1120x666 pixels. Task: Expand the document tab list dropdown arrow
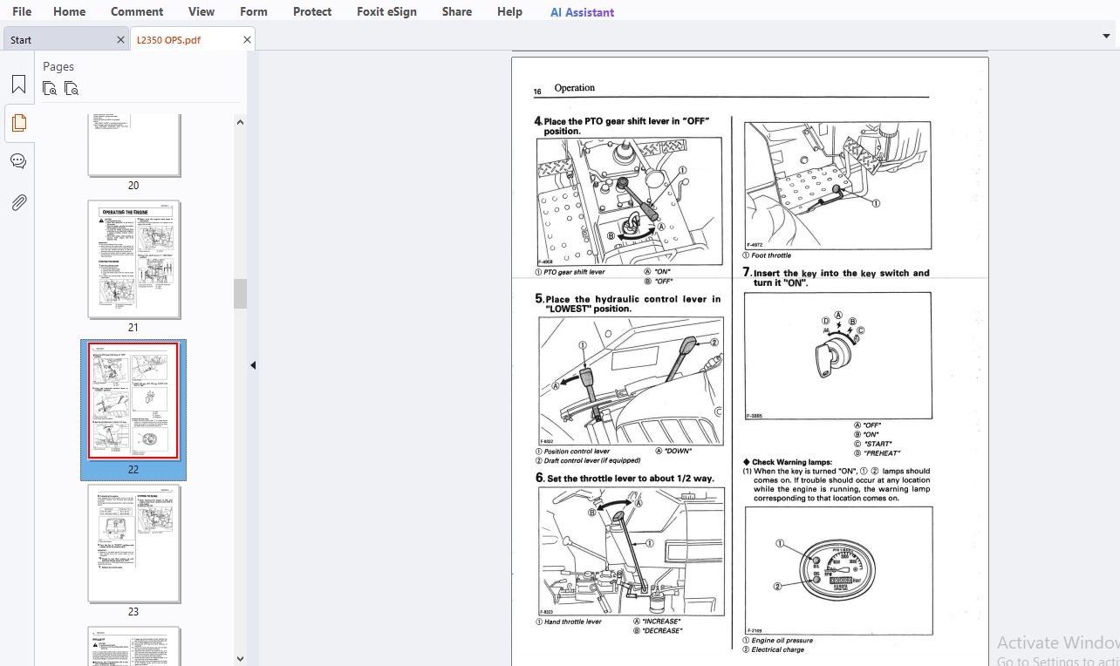point(1107,36)
